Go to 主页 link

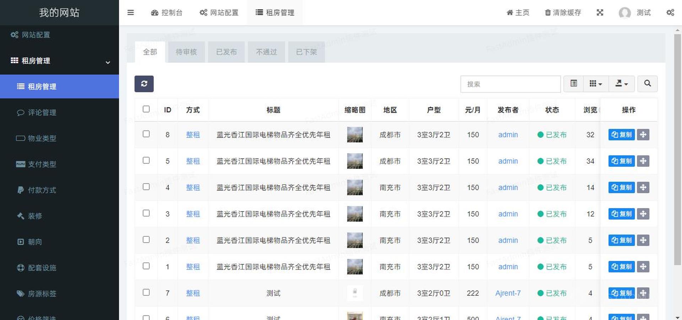(518, 12)
